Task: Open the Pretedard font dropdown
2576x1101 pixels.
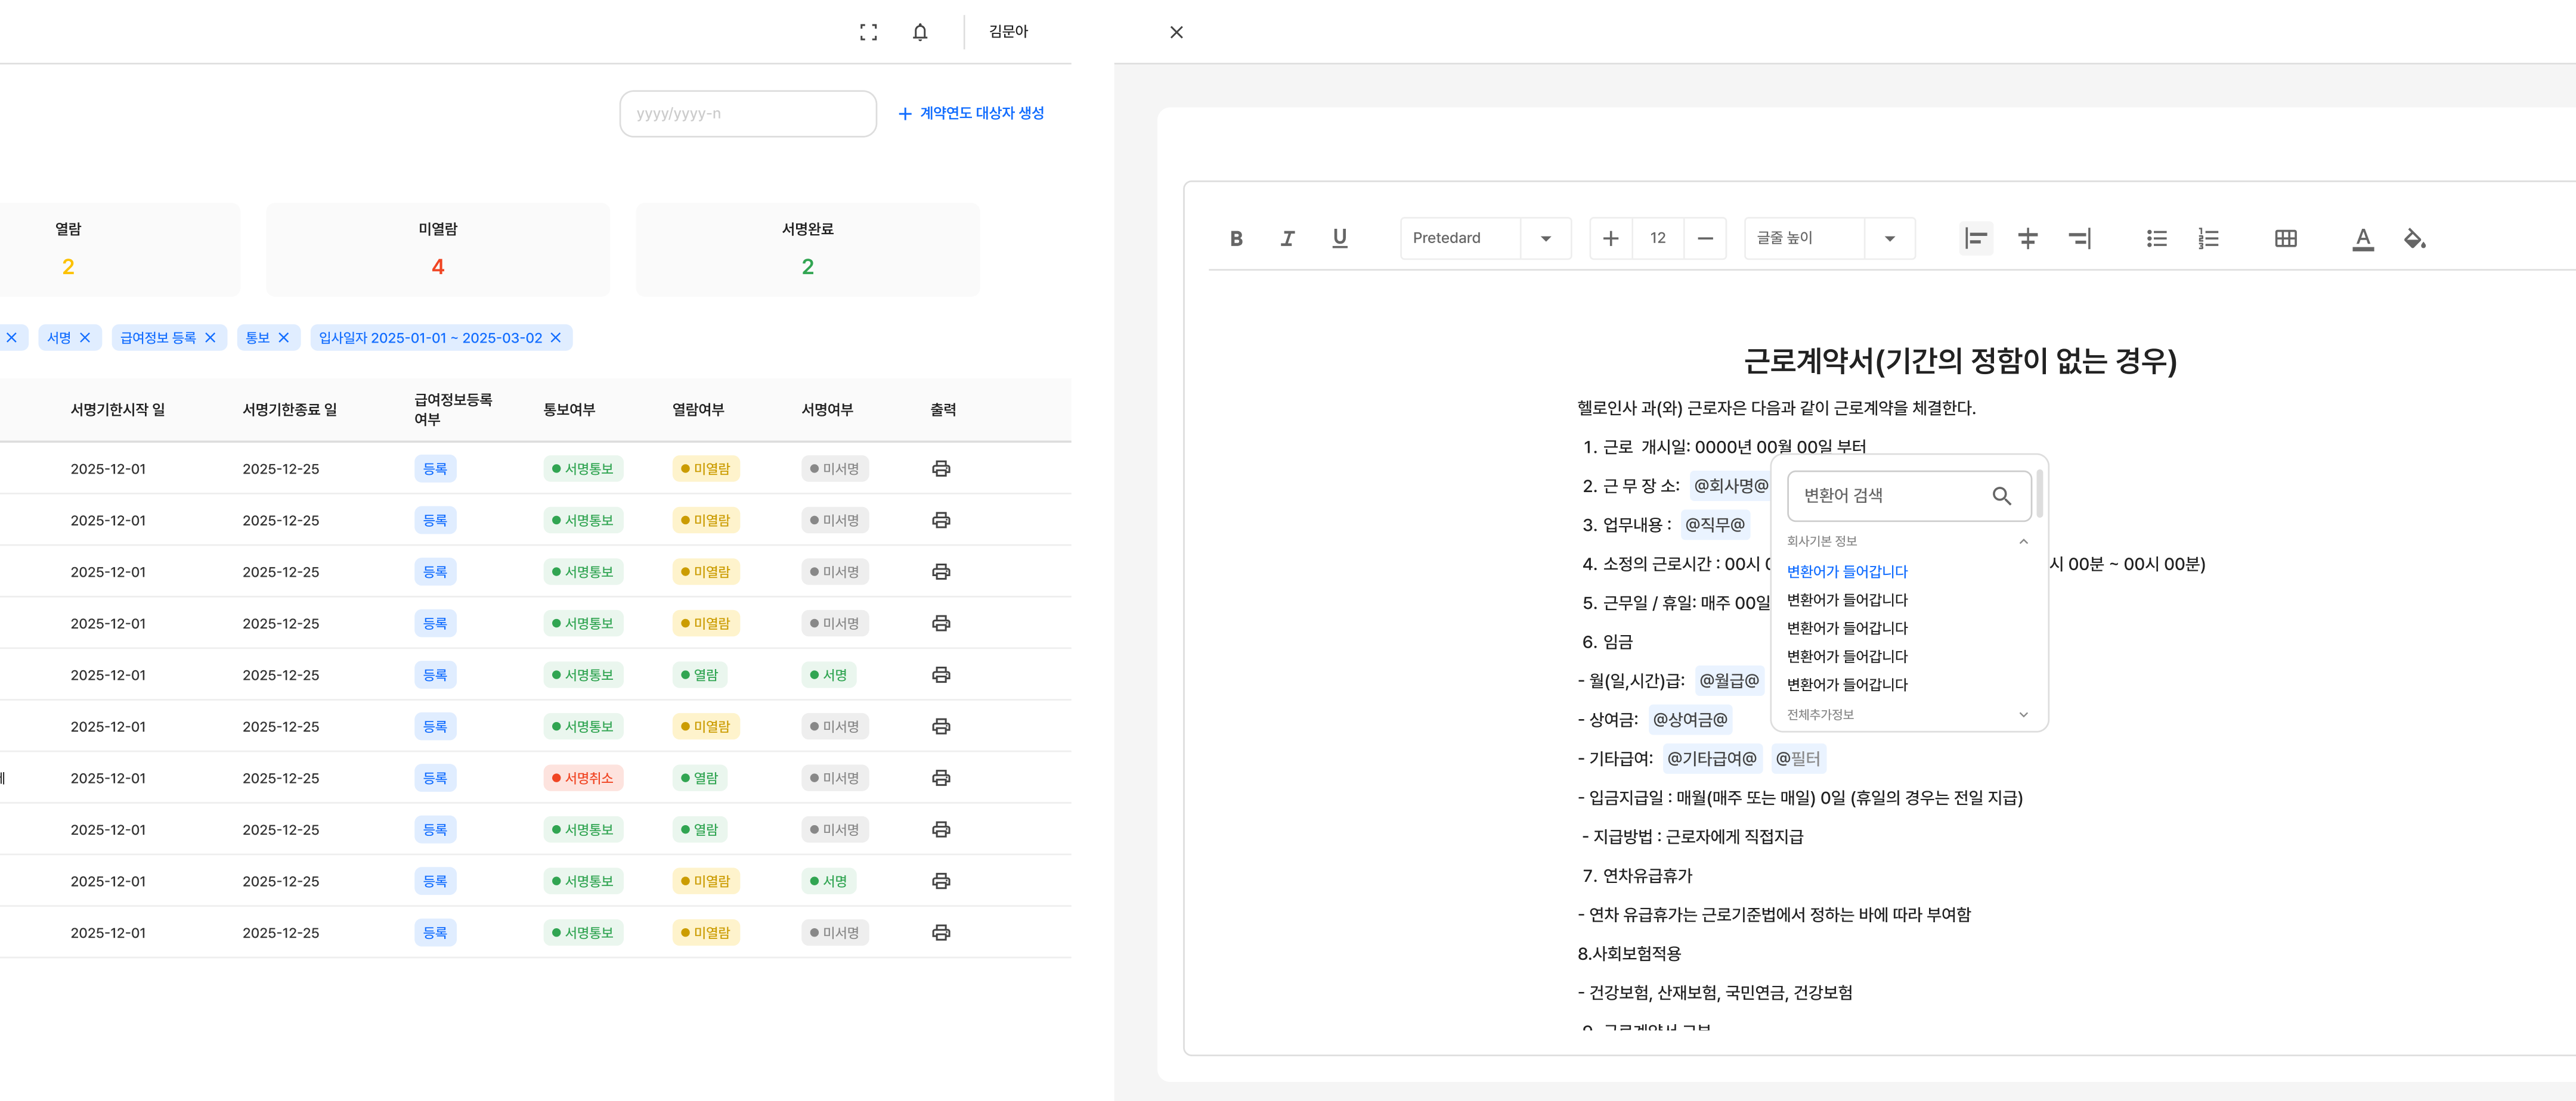Action: [1546, 238]
